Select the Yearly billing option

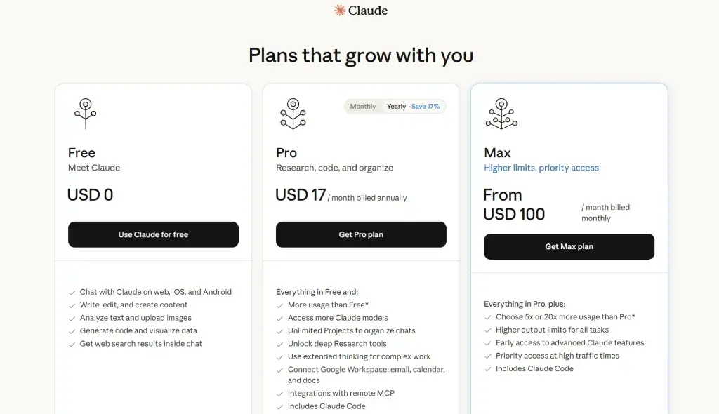coord(395,106)
